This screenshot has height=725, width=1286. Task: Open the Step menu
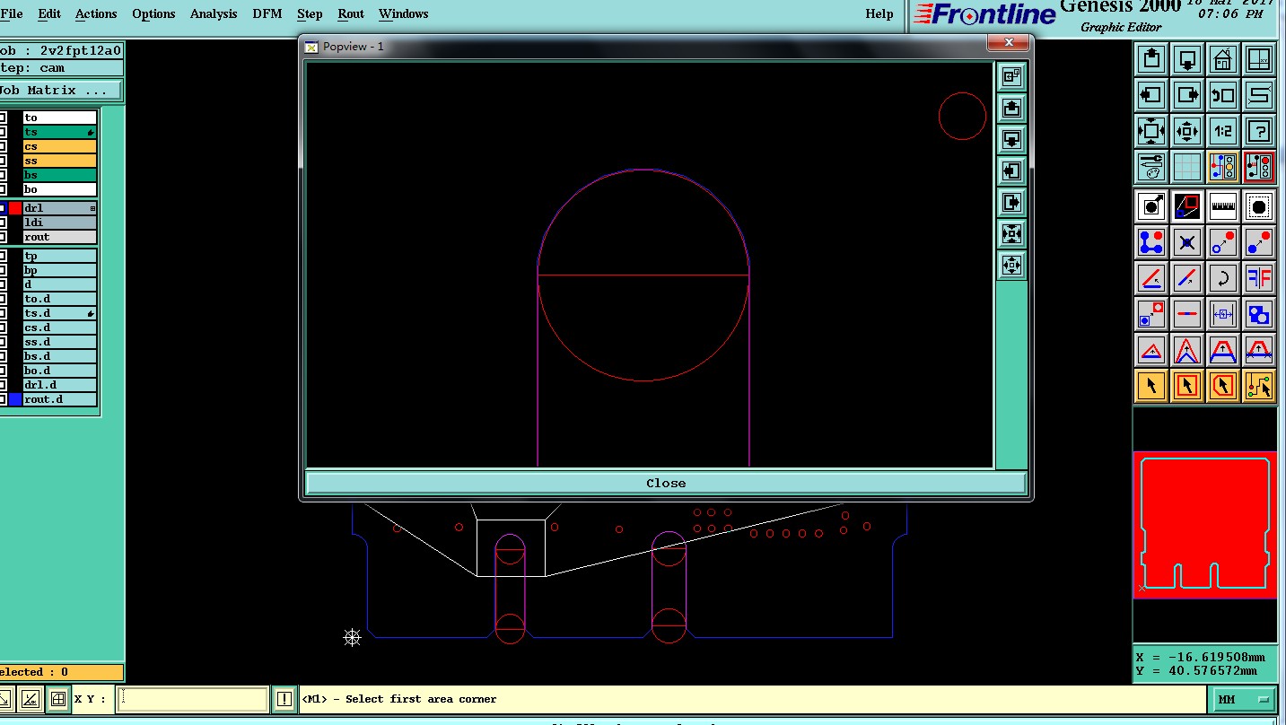click(x=310, y=13)
